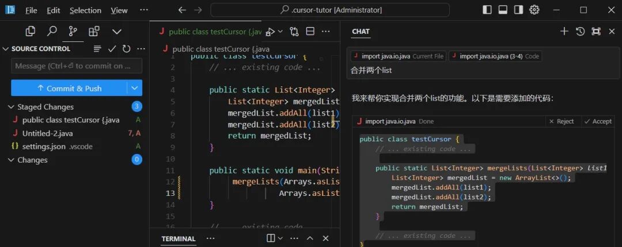Select the CHAT tab
This screenshot has height=247, width=622.
click(x=361, y=32)
